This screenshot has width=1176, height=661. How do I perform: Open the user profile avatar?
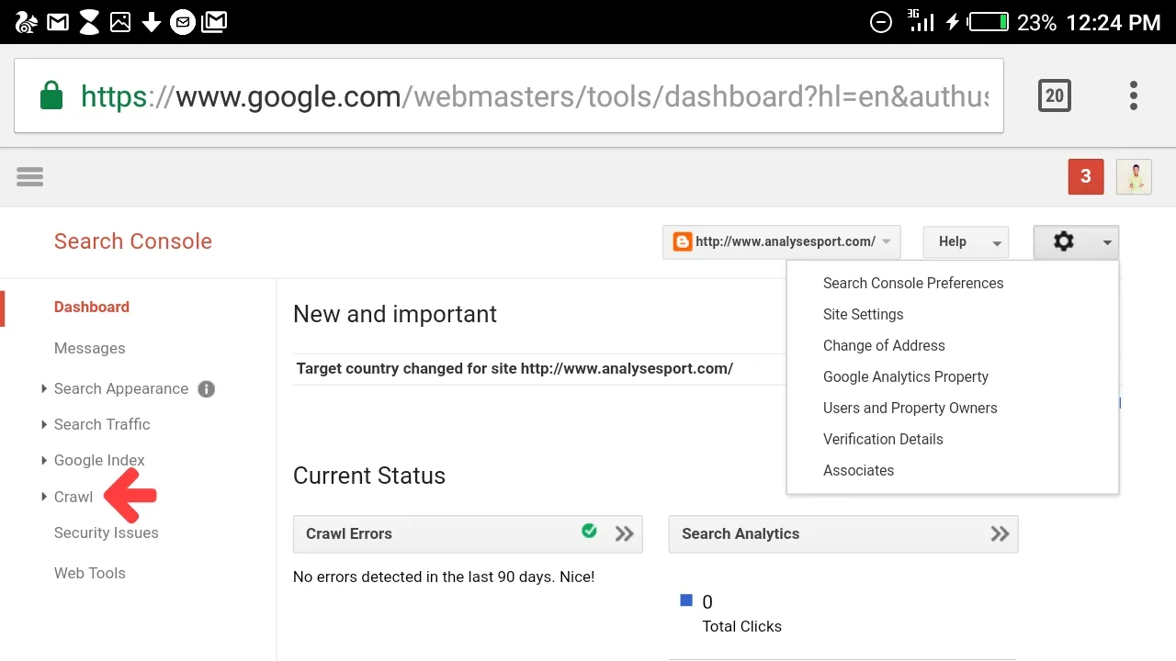click(x=1134, y=176)
